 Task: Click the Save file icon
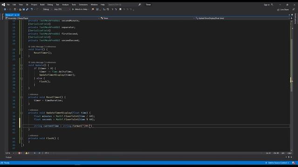[x=24, y=9]
